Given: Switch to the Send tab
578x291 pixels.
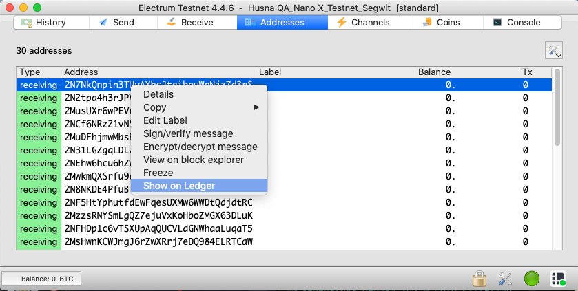Looking at the screenshot, I should 123,23.
